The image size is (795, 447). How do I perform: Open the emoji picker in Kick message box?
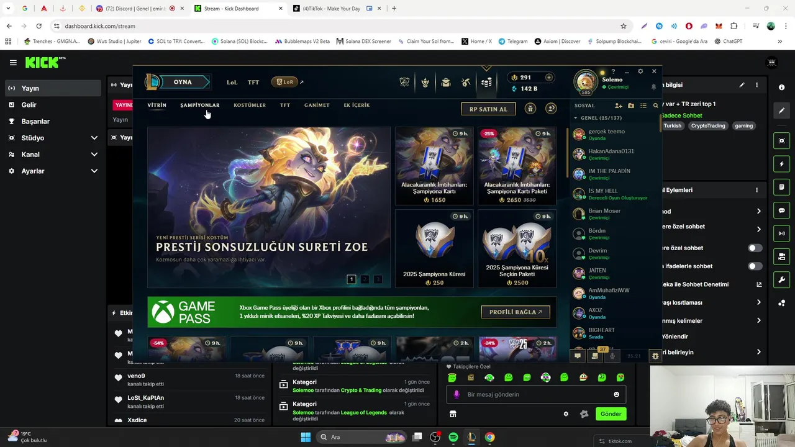pos(616,394)
